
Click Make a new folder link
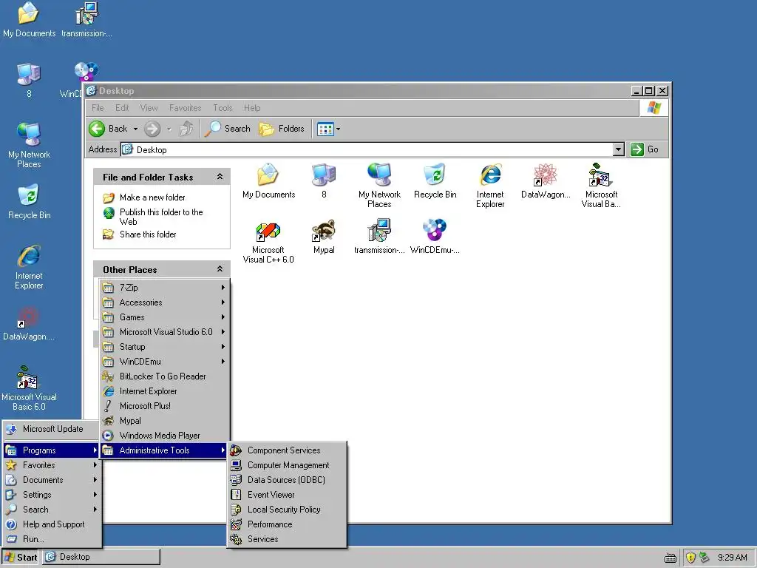(152, 197)
